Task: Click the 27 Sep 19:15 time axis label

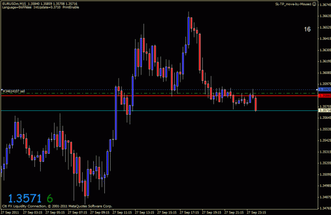Action: coord(211,212)
